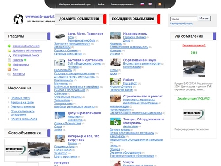
Task: Click the document icon beside Новости
Action: tap(9, 60)
